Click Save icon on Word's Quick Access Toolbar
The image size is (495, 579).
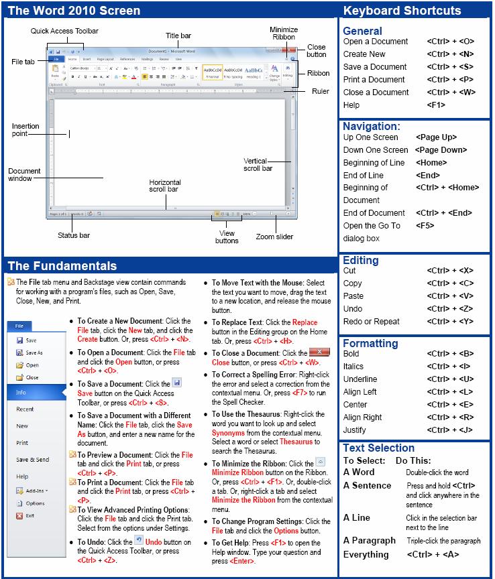[x=58, y=52]
